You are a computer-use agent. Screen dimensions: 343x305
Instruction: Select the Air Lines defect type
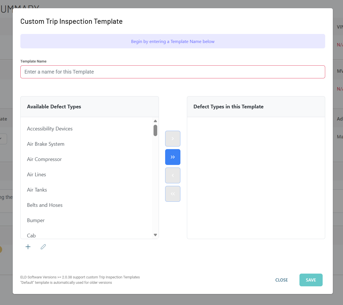coord(36,174)
